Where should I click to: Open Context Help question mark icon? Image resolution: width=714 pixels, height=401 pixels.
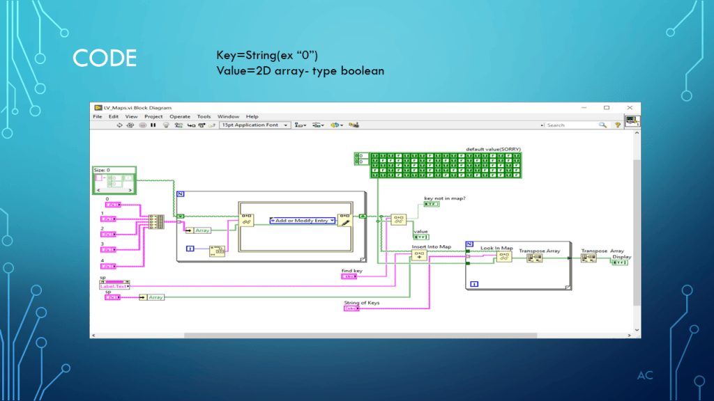tap(618, 125)
